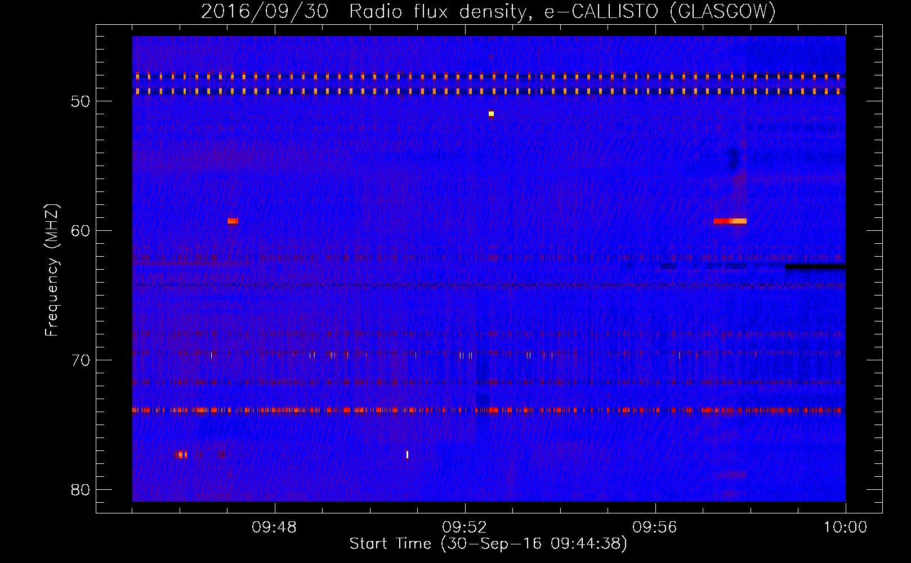Click the "Frequency (MHZ)" axis label
Viewport: 911px width, 563px height.
pos(52,270)
